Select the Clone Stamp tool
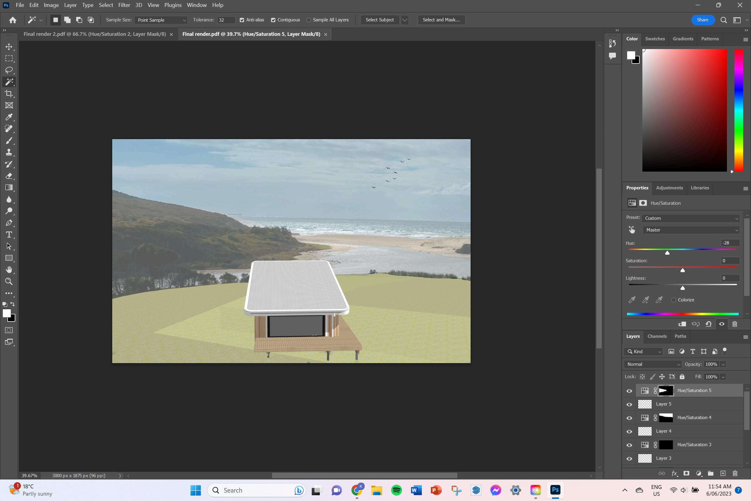The image size is (751, 501). [x=9, y=152]
